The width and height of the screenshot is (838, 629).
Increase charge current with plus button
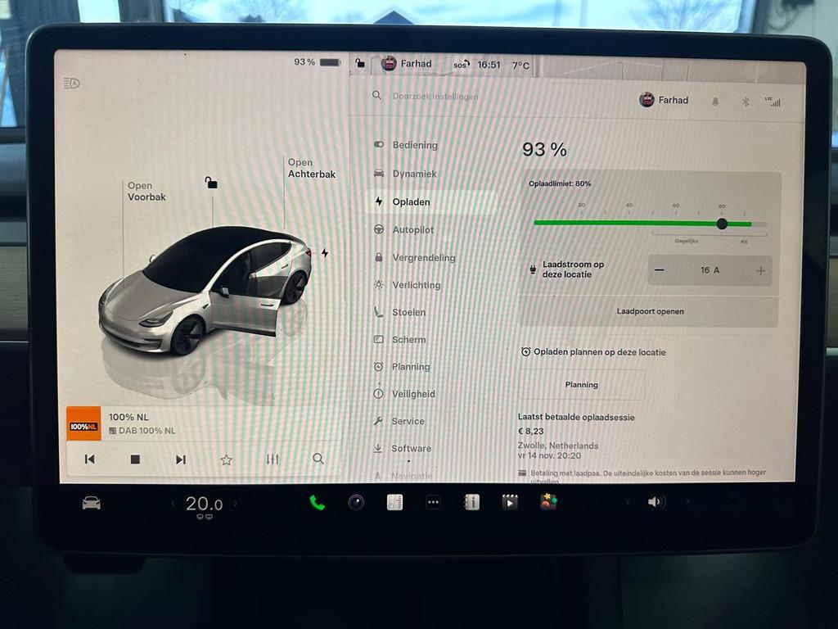[760, 270]
